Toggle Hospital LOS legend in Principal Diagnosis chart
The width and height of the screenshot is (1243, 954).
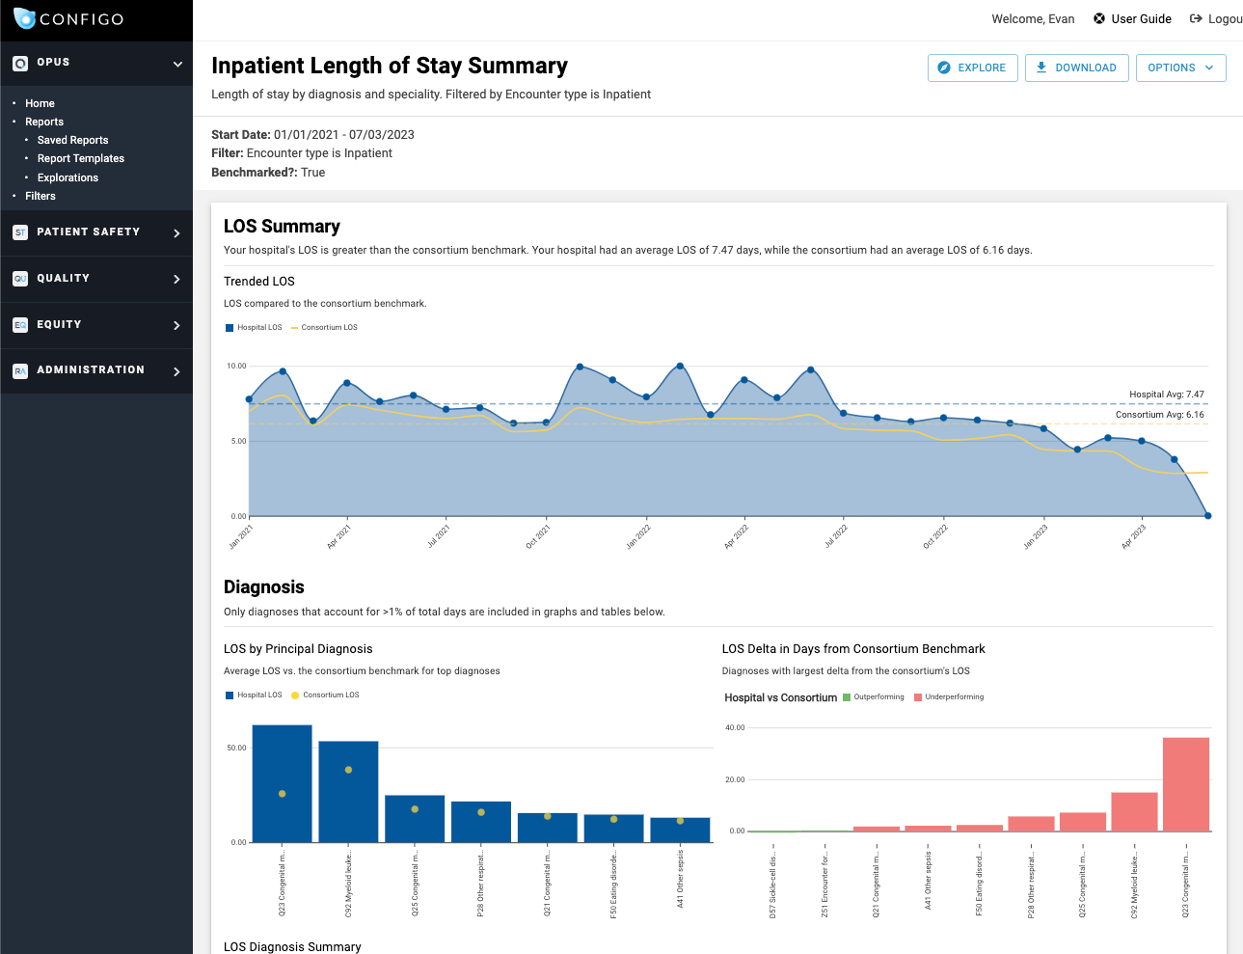point(254,695)
